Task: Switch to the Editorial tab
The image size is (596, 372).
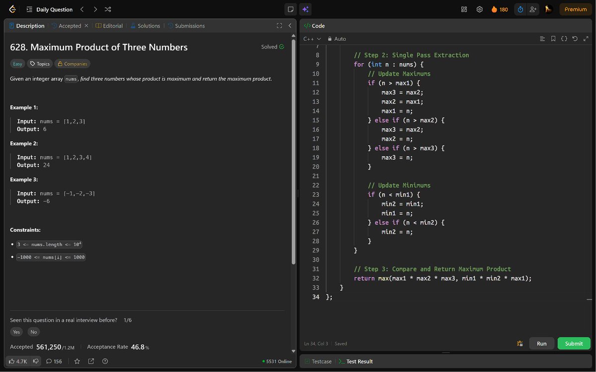Action: tap(109, 26)
